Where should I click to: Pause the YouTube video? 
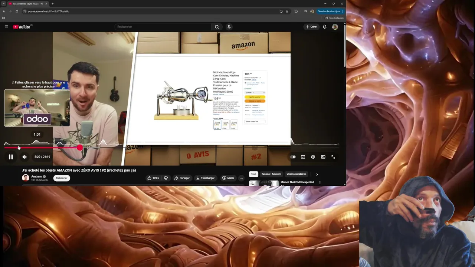pos(11,157)
